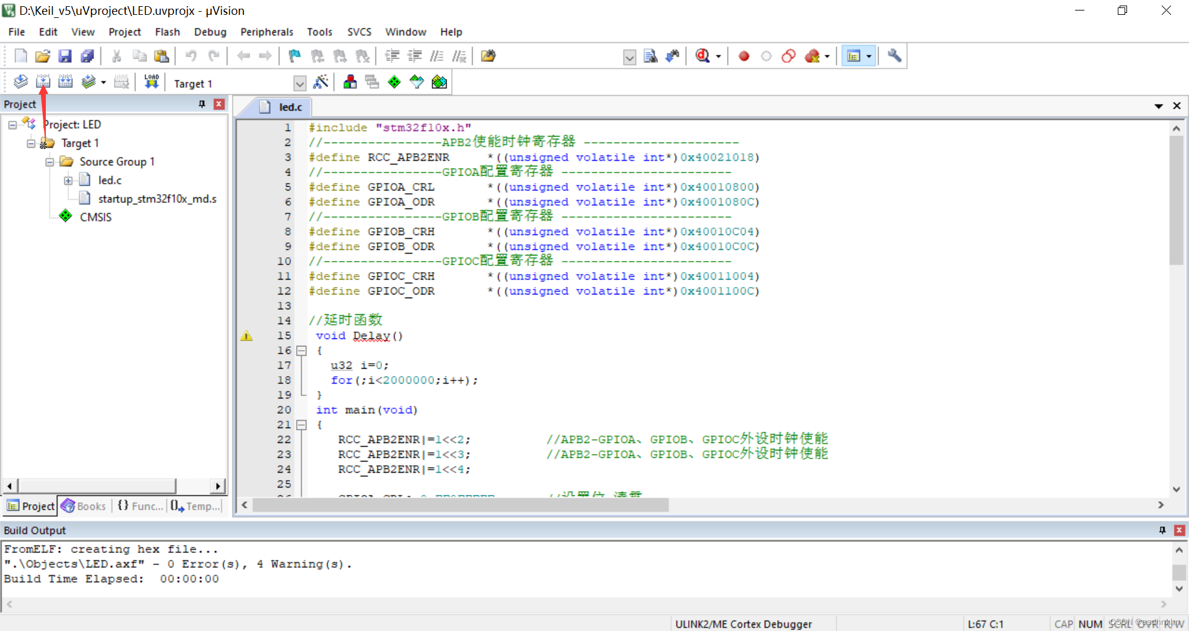Start the debug session with the magnifier d icon

[702, 56]
